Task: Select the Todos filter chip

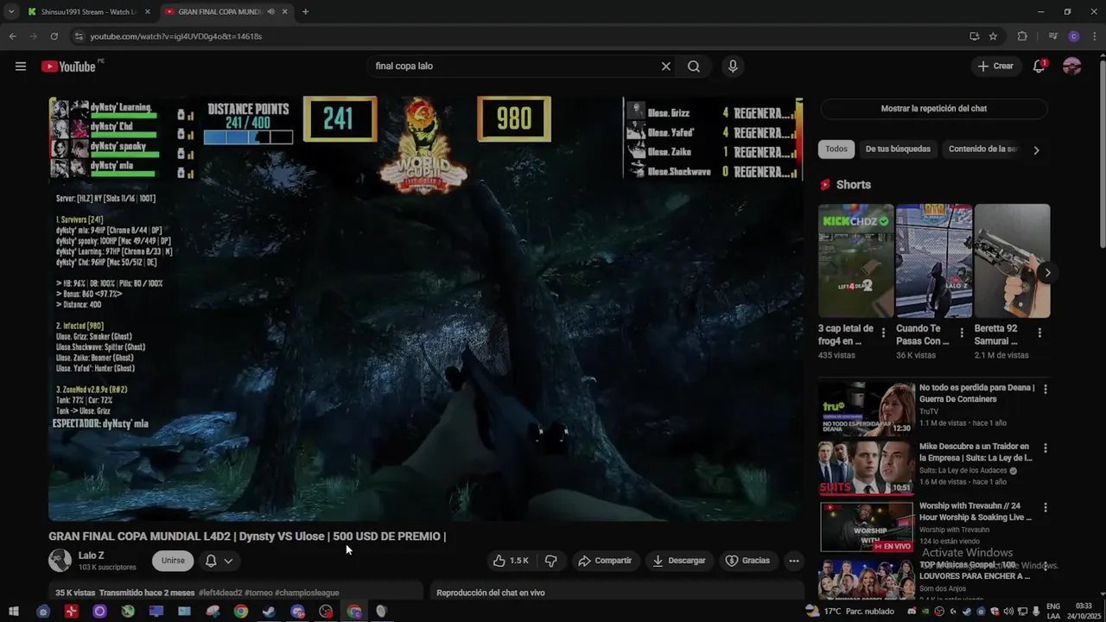Action: tap(836, 149)
